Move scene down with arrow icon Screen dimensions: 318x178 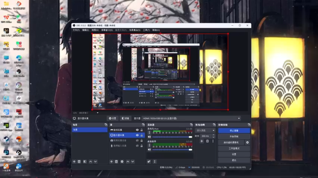(x=95, y=162)
